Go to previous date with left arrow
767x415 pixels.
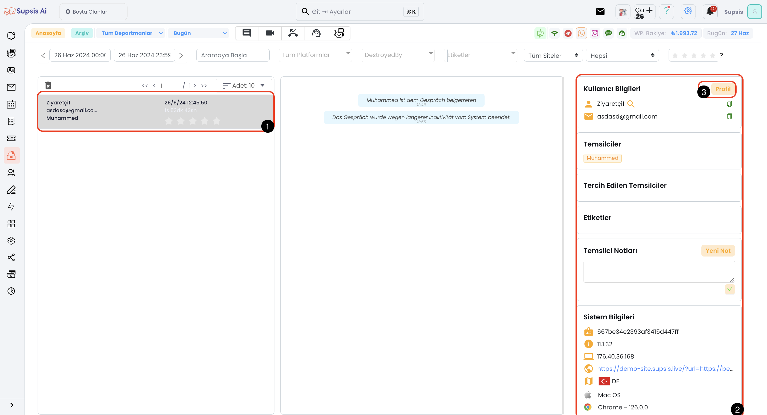click(43, 55)
